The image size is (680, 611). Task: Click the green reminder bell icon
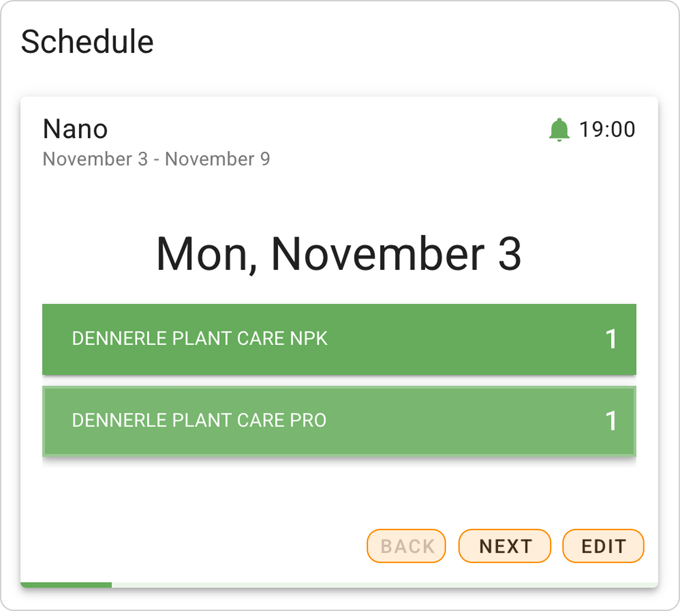click(559, 130)
